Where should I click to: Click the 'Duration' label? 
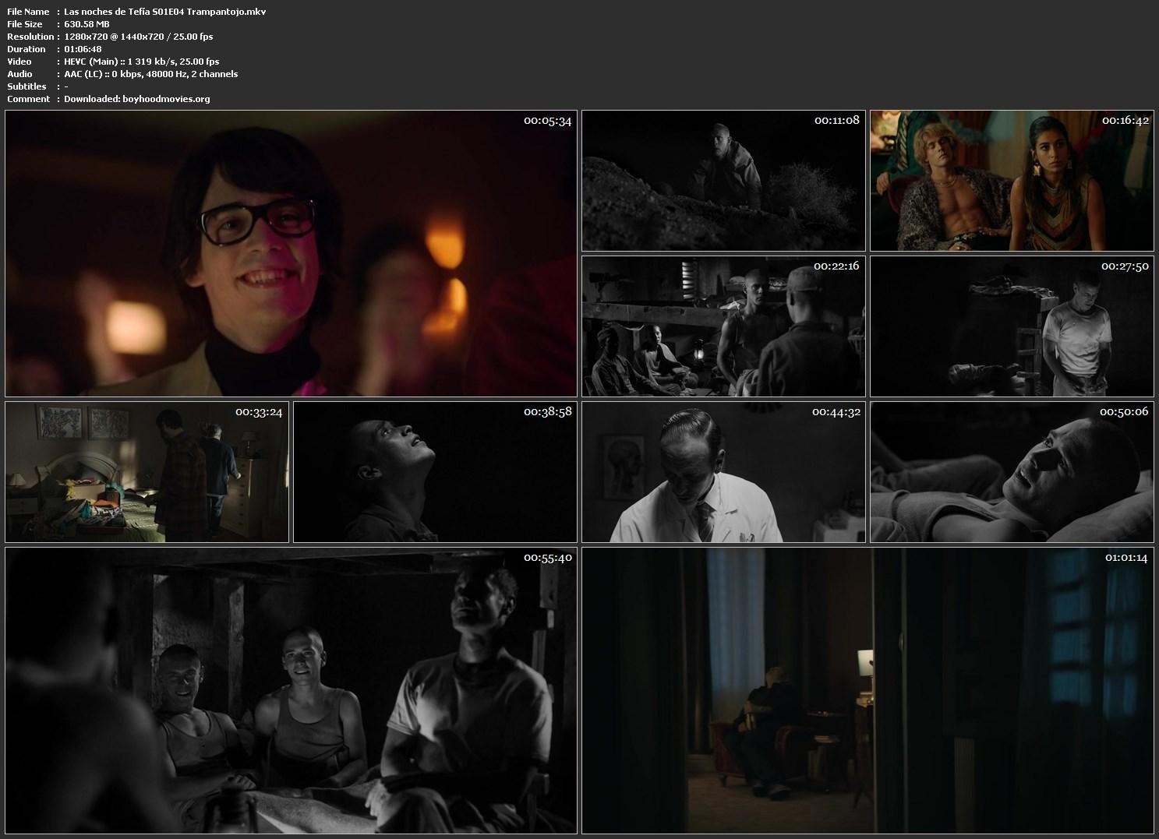(x=27, y=49)
